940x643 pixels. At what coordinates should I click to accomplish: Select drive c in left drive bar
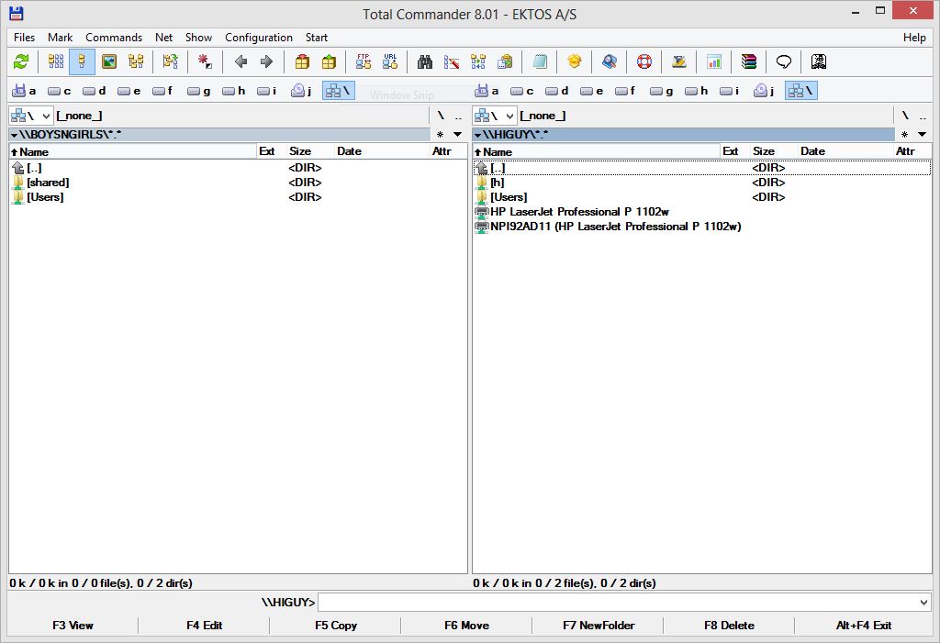tap(60, 91)
